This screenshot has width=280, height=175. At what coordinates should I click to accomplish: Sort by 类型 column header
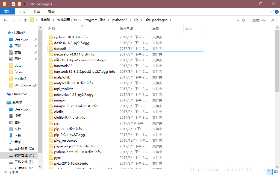tap(155, 29)
